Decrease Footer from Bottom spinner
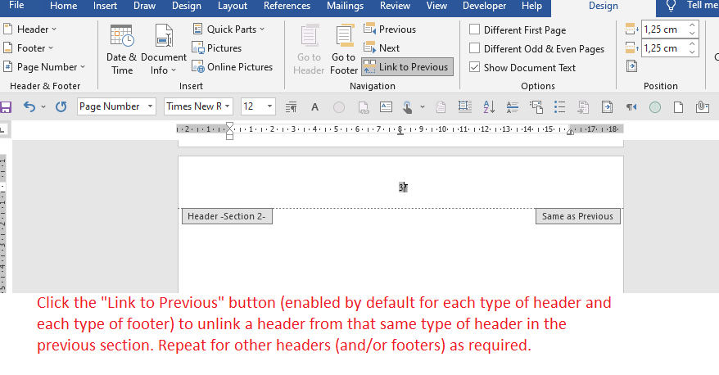This screenshot has height=375, width=719. (693, 52)
